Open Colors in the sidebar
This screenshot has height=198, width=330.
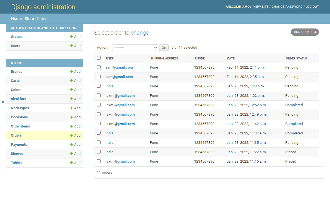pos(16,90)
